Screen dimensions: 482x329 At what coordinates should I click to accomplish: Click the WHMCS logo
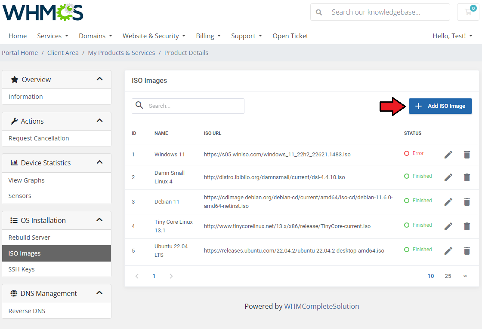click(x=43, y=12)
